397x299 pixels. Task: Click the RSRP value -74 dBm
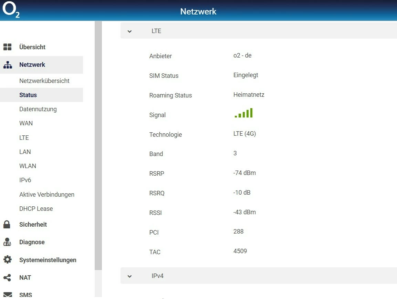coord(244,173)
